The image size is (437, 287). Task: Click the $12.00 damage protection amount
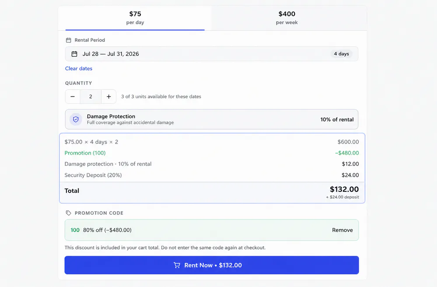coord(350,164)
